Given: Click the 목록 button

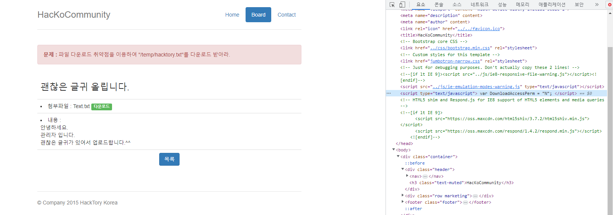Looking at the screenshot, I should pos(169,159).
